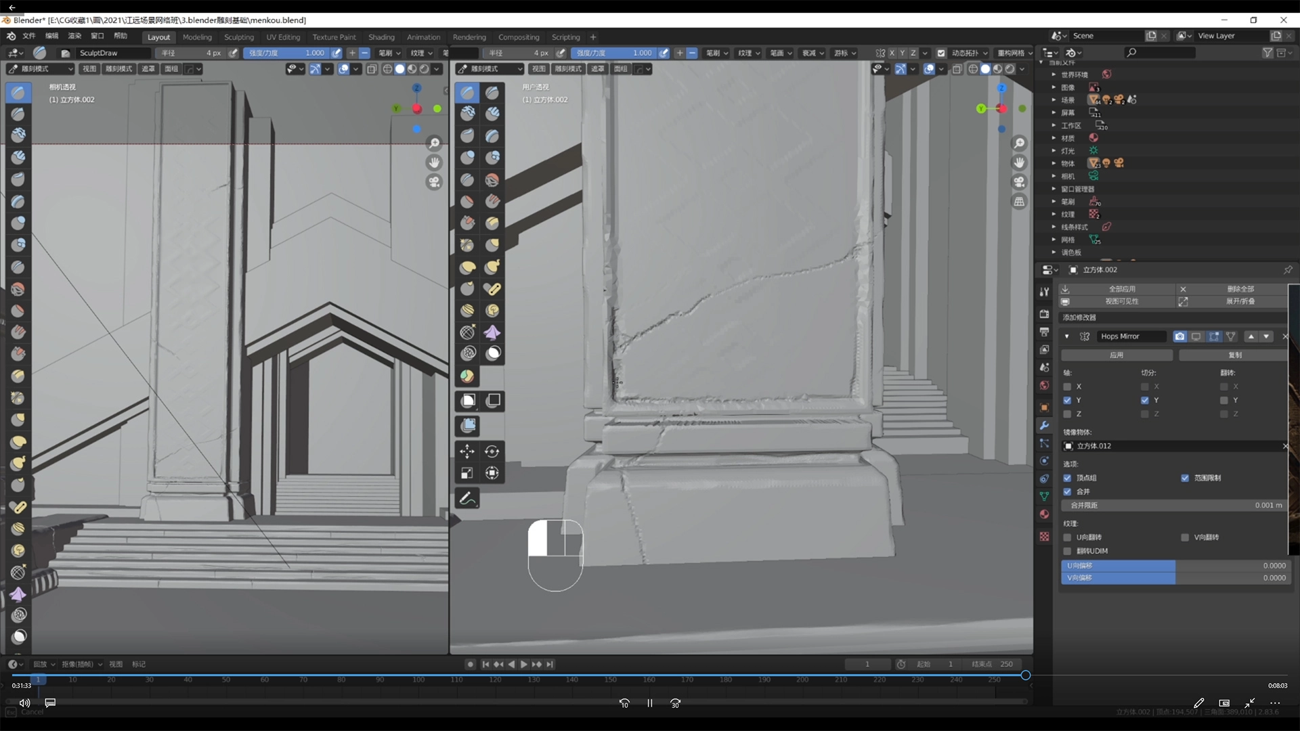Enable the U向翻转 checkbox
The height and width of the screenshot is (731, 1300).
[x=1067, y=537]
